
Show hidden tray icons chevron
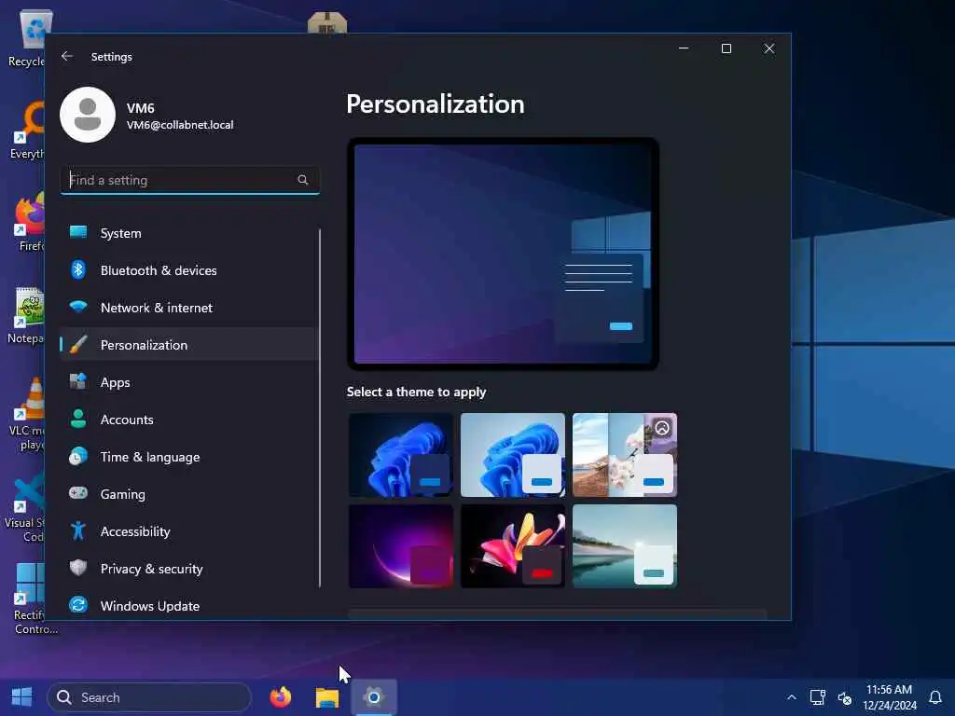[791, 697]
